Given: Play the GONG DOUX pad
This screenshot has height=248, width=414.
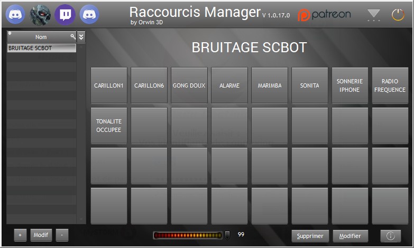Looking at the screenshot, I should (189, 85).
